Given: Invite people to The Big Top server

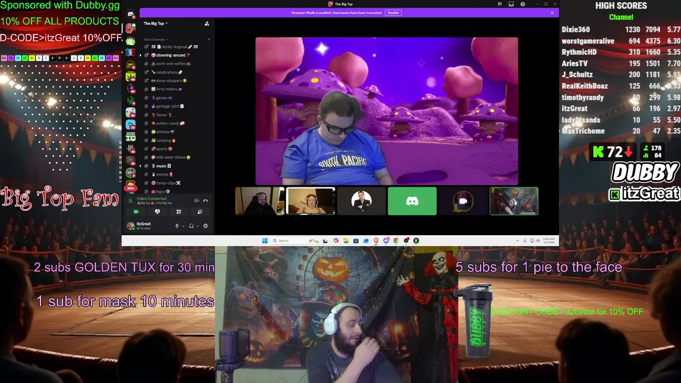Looking at the screenshot, I should pos(207,23).
